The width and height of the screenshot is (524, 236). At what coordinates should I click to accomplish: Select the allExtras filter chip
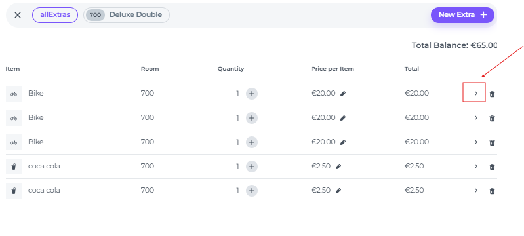coord(55,15)
